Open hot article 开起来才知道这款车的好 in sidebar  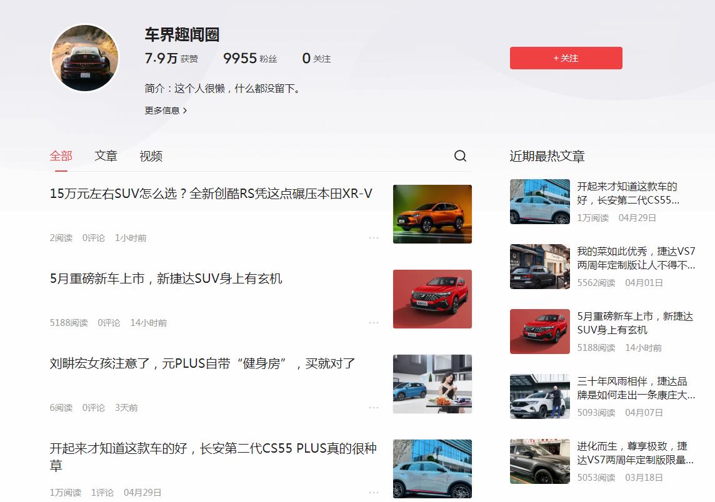(628, 193)
